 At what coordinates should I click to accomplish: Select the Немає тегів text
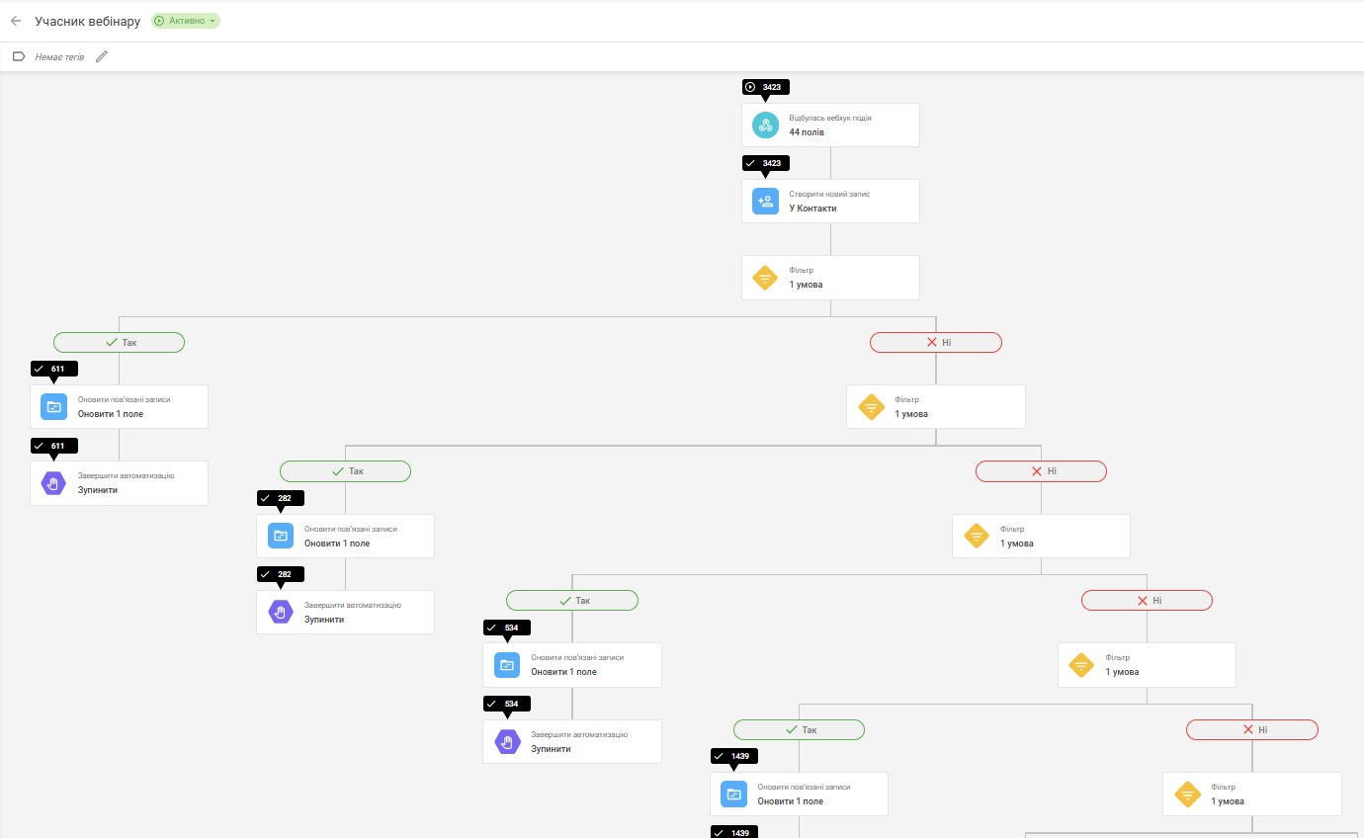tap(59, 57)
